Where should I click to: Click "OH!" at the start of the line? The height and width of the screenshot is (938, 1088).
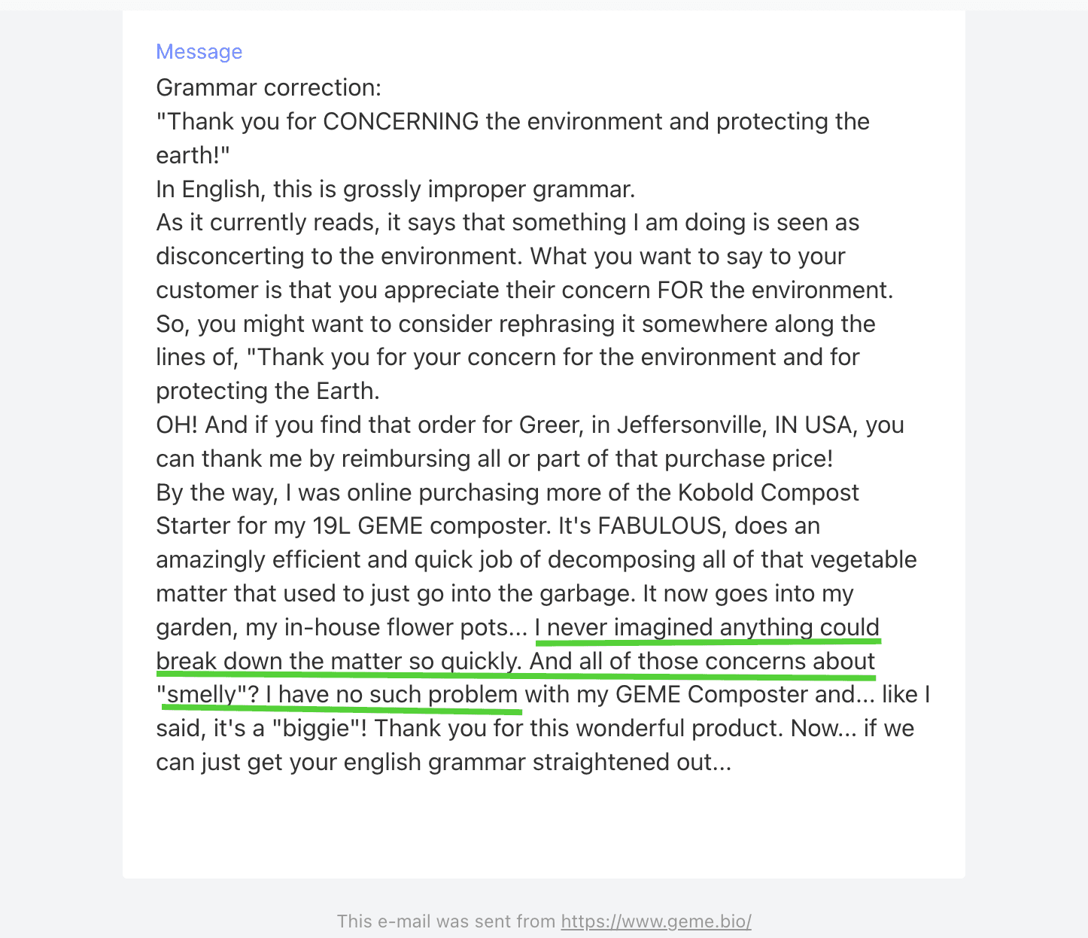[177, 425]
